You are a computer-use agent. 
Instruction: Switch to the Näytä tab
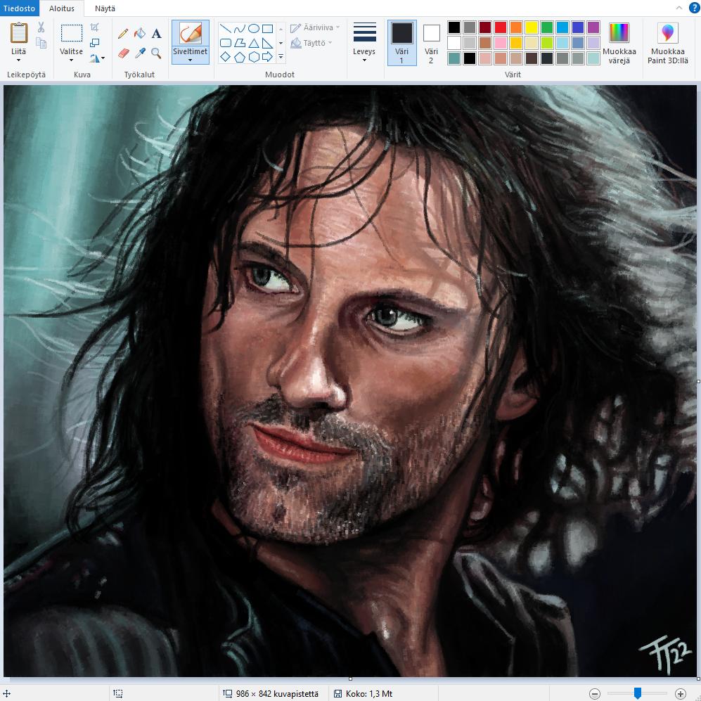pos(105,8)
